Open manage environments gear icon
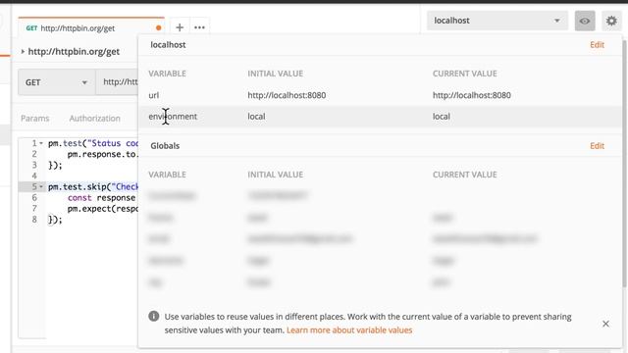This screenshot has width=628, height=353. click(x=611, y=21)
